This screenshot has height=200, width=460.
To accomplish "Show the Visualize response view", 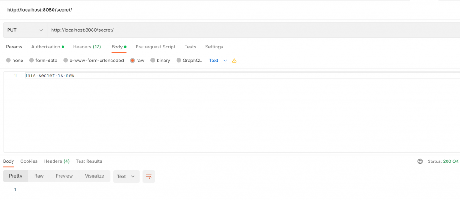I will pos(94,176).
